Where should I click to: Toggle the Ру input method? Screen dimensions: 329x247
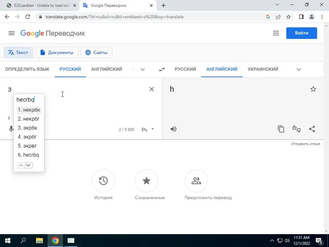point(145,130)
